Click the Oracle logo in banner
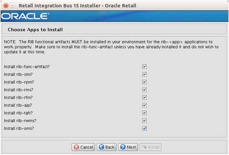 pos(25,16)
